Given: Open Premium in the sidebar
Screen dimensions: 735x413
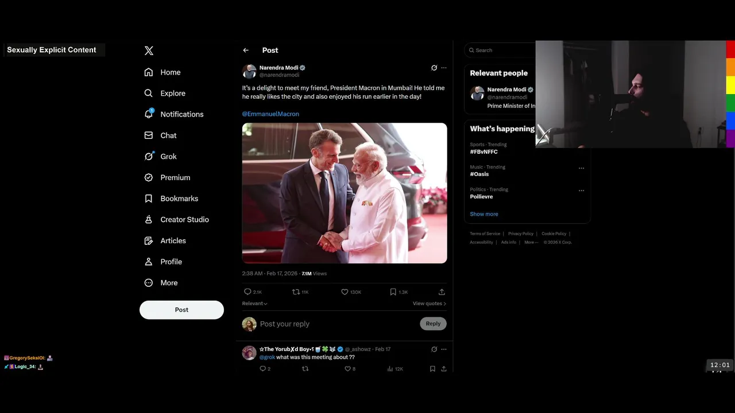Looking at the screenshot, I should tap(167, 177).
